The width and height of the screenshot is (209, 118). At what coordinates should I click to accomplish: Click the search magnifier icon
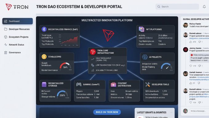[159, 6]
